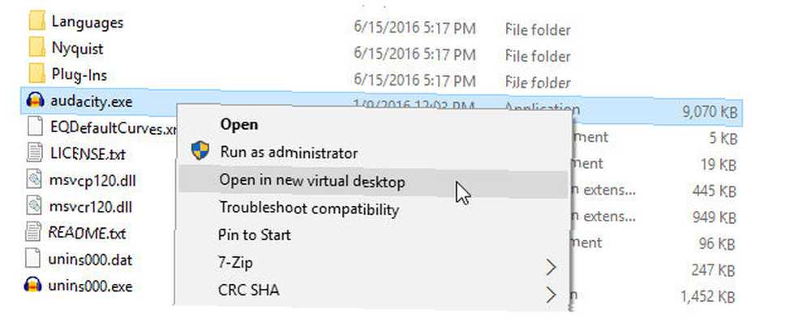Viewport: 811px width, 318px height.
Task: Expand the 7-Zip submenu arrow
Action: pos(551,268)
